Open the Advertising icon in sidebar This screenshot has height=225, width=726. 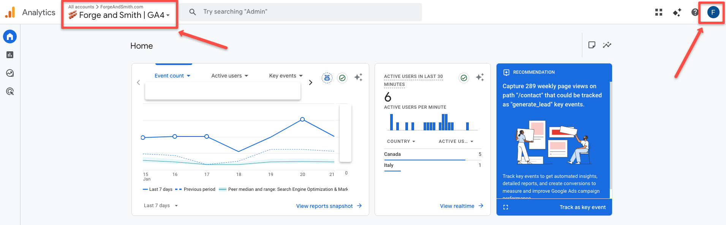[x=10, y=91]
